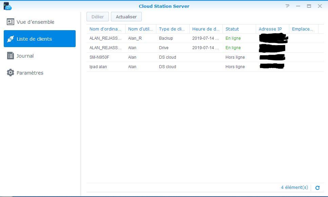Click the Vue d'ensemble overview icon
Screen dimensions: 328x197
11,22
